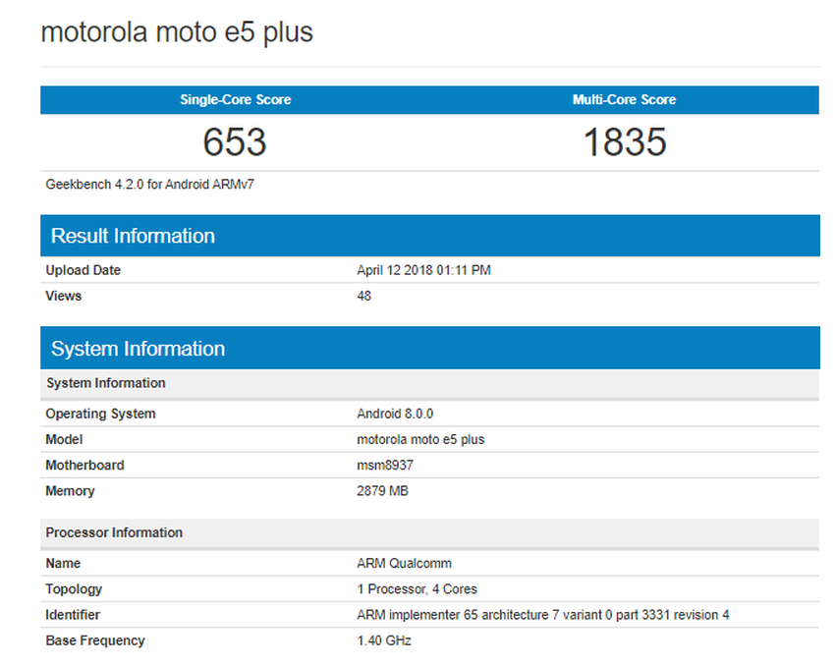The image size is (835, 666).
Task: Click the multi-core score value 1835
Action: point(625,142)
